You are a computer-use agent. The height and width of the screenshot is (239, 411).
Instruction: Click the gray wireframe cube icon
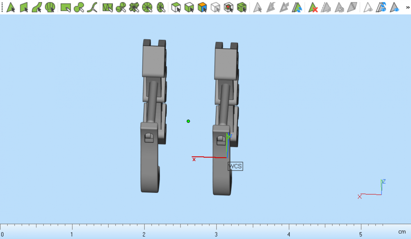pos(215,7)
